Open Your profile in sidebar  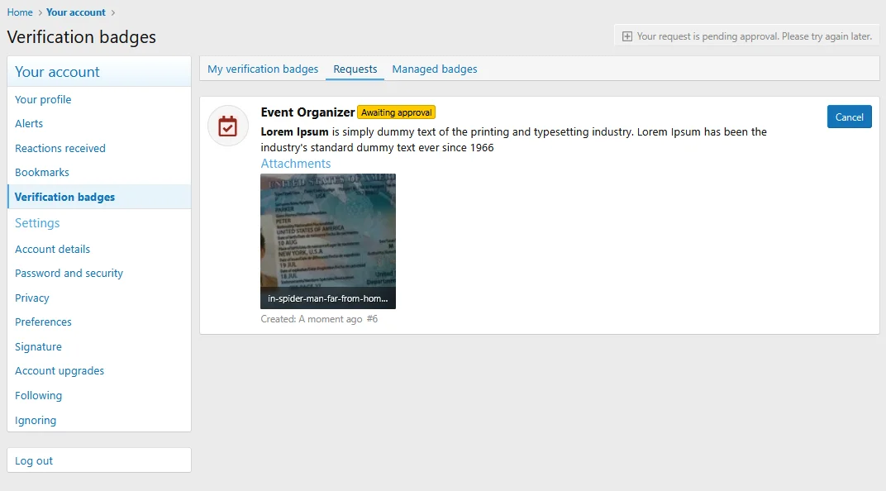[99, 99]
